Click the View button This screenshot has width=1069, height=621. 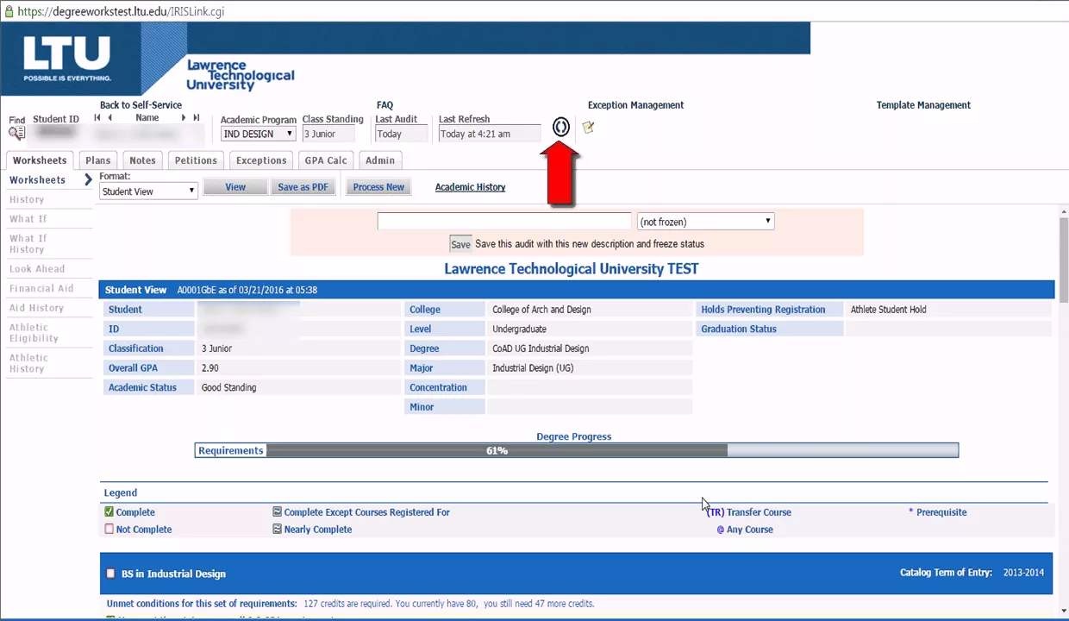point(235,187)
